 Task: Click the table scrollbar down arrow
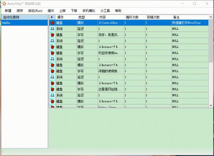[x=211, y=106]
